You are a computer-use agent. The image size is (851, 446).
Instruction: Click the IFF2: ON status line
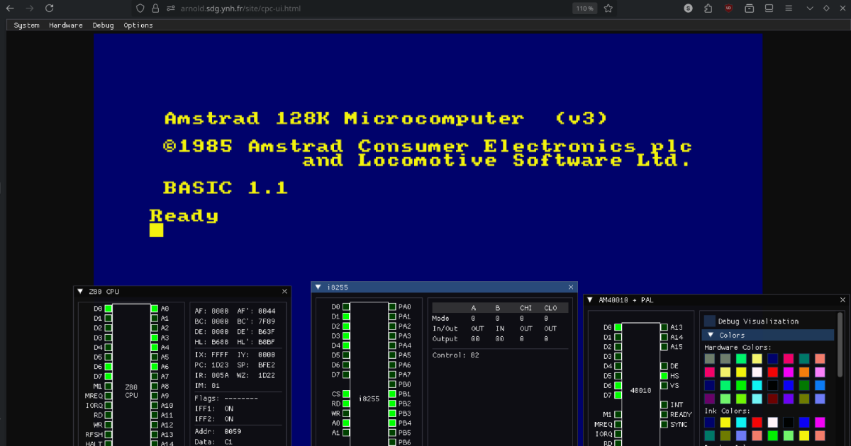214,418
